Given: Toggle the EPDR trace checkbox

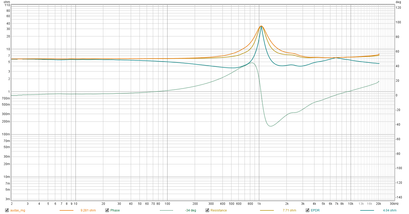Looking at the screenshot, I should (308, 210).
